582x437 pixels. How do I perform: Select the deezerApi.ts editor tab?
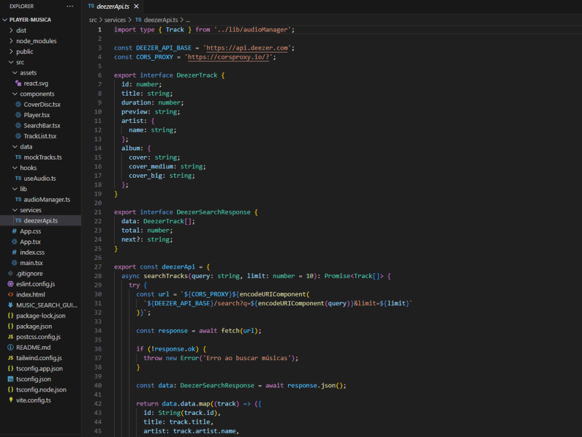[x=113, y=6]
